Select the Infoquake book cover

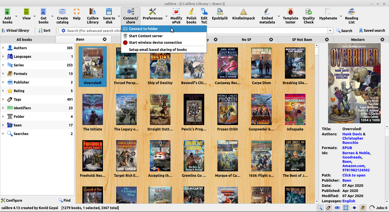(x=295, y=109)
